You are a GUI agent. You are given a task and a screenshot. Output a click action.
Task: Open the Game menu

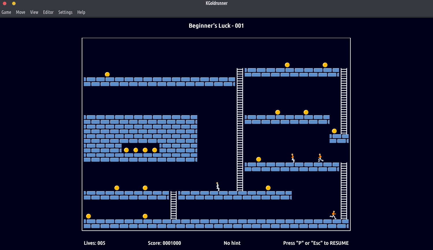(x=6, y=12)
